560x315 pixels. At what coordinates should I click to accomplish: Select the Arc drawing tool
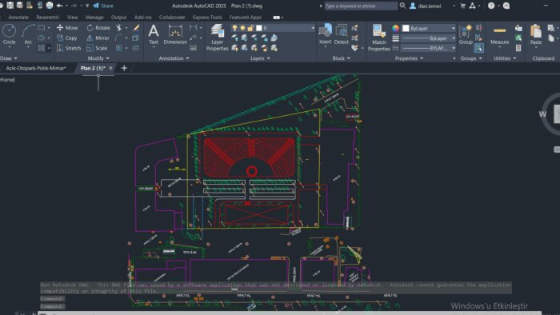[x=28, y=35]
